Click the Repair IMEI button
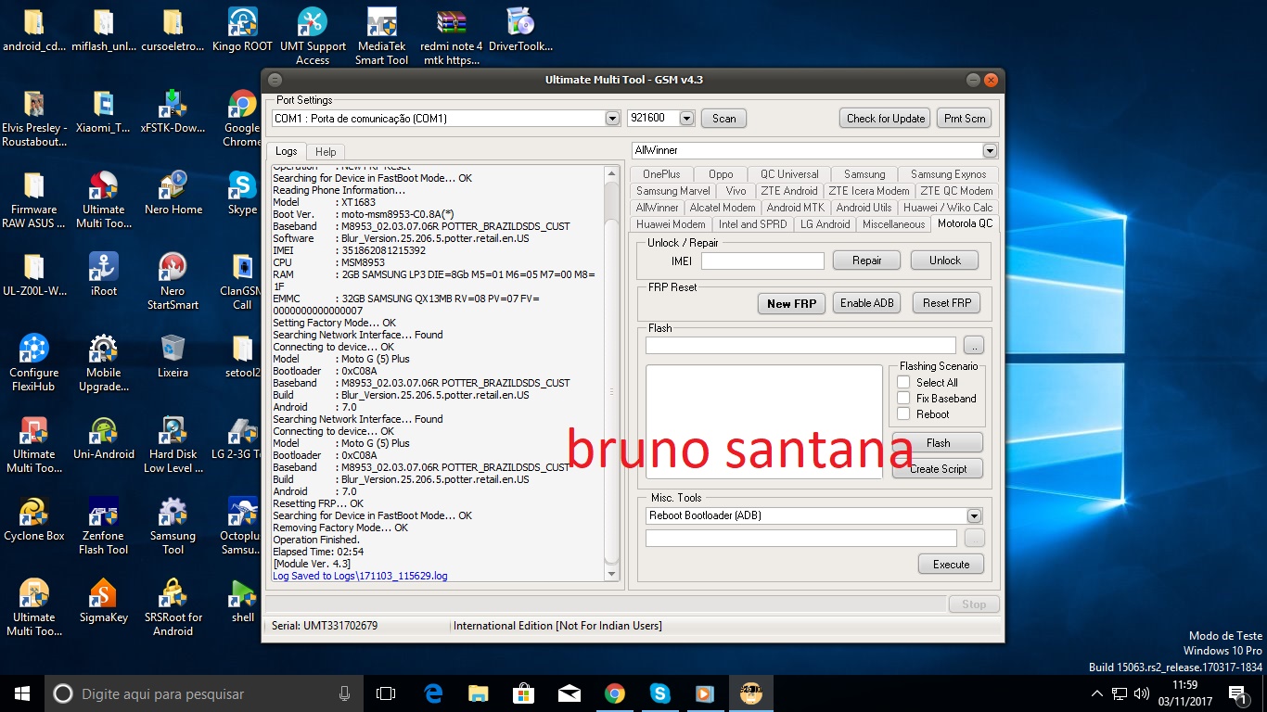The width and height of the screenshot is (1267, 712). pos(866,261)
